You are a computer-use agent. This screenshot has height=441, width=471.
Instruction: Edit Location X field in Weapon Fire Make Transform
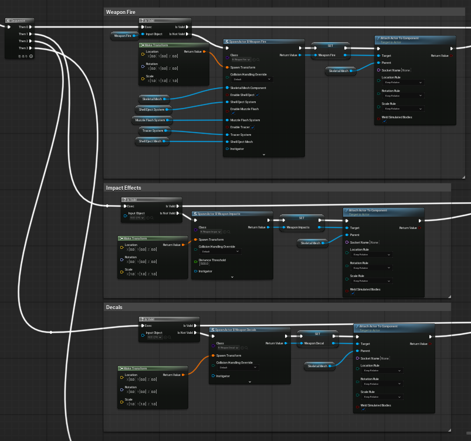coord(153,56)
